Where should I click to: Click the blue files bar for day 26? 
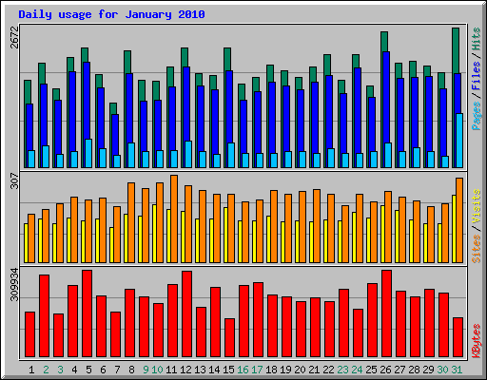[386, 98]
